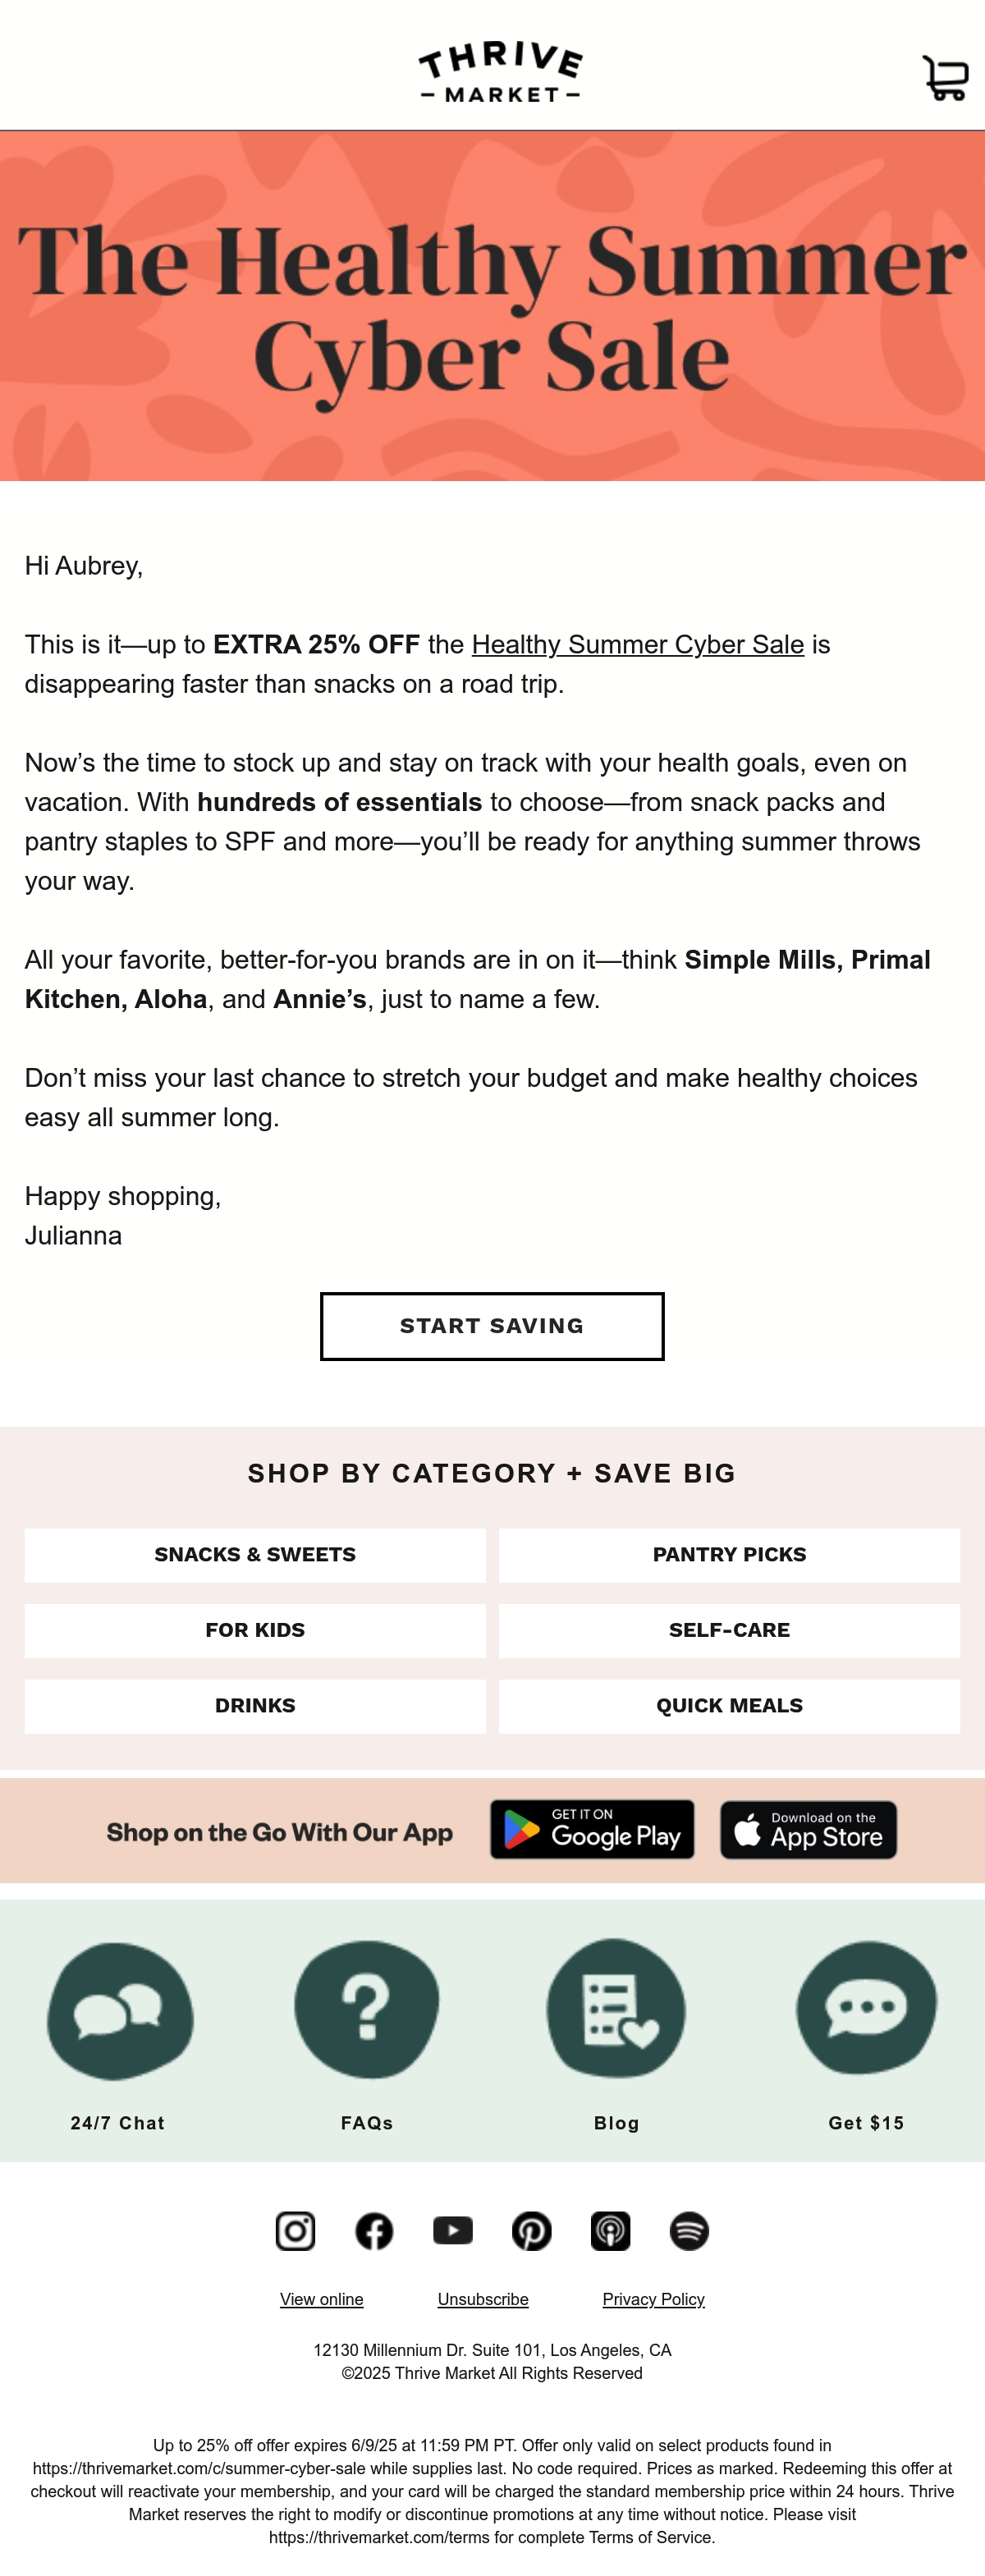Screen dimensions: 985x2576
Task: Open the YouTube icon
Action: coord(453,2230)
